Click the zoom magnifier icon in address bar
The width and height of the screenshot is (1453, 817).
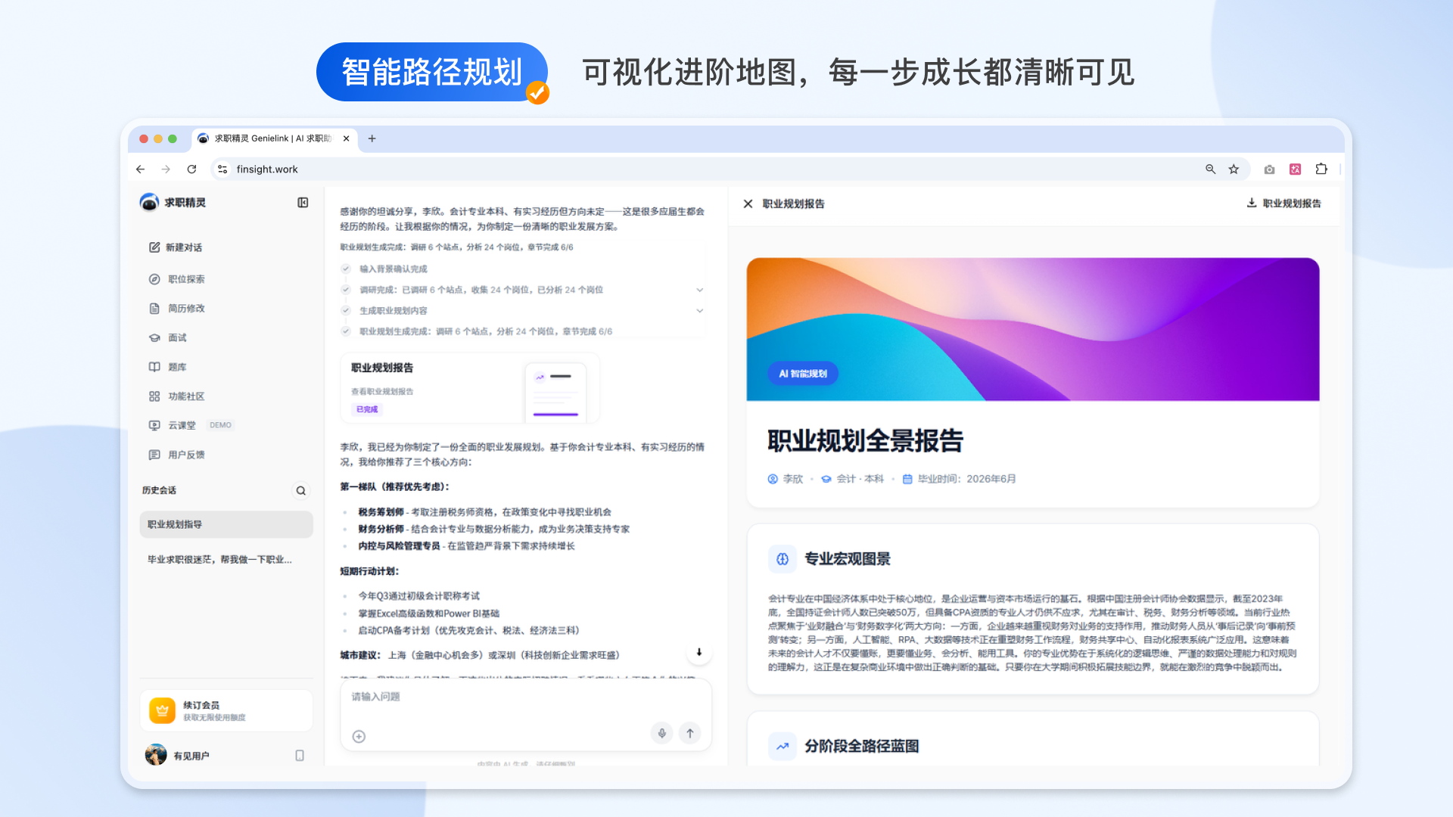[1211, 169]
